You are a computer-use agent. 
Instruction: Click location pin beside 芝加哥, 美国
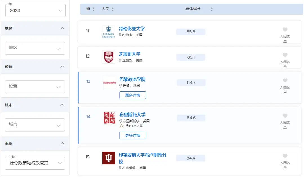tap(120, 60)
